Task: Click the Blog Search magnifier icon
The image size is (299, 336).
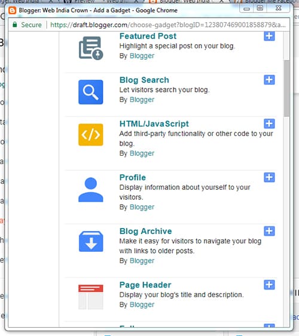Action: (x=91, y=92)
